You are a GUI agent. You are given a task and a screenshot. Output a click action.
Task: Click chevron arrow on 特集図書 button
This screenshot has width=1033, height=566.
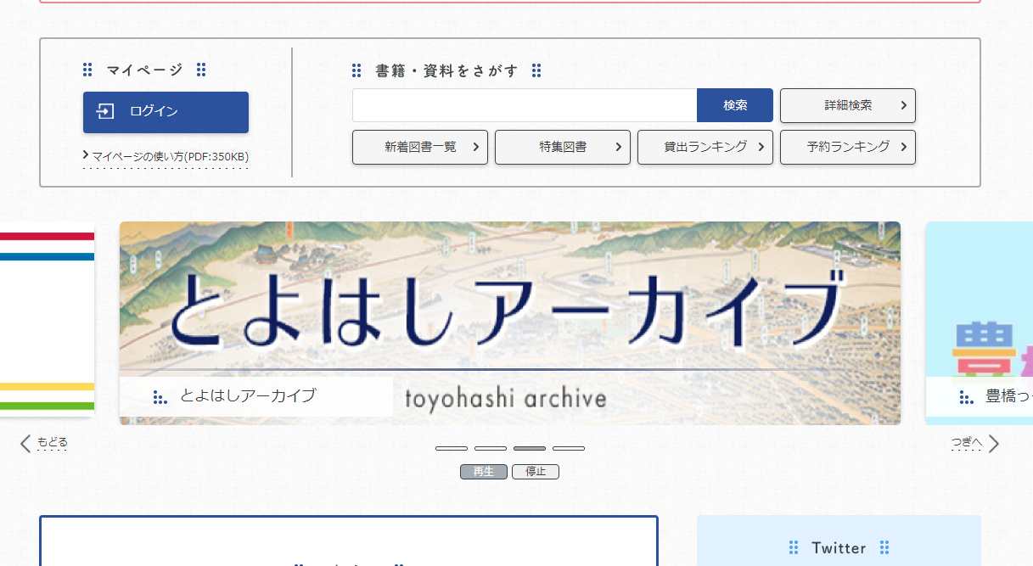tap(618, 147)
